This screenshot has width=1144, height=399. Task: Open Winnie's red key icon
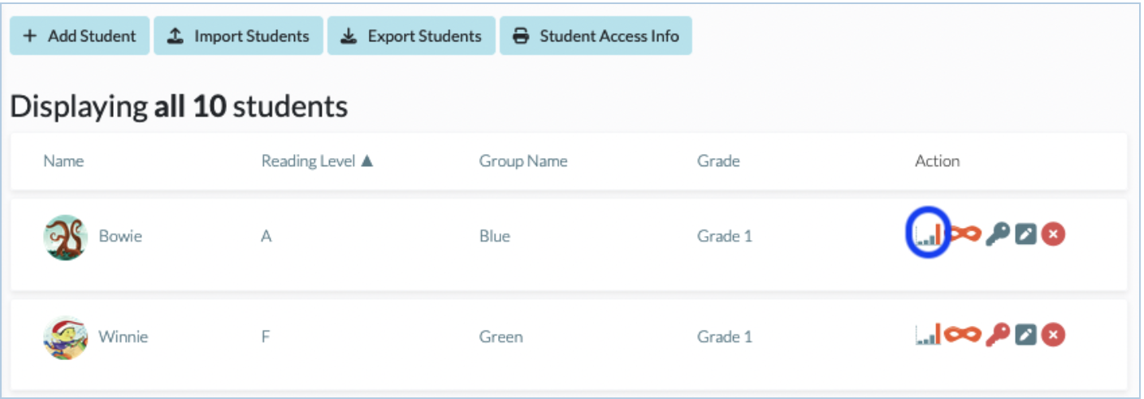pyautogui.click(x=996, y=333)
